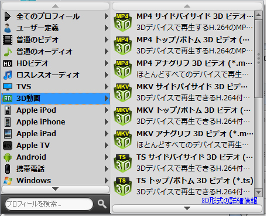267x216 pixels.
Task: Expand TVS submenu arrow
Action: 106,87
